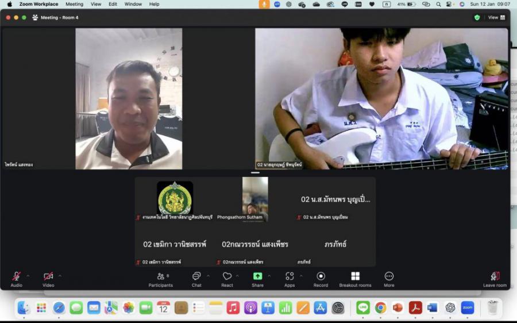Expand video options arrow beside Video
Screen dimensions: 517x323
(60, 276)
